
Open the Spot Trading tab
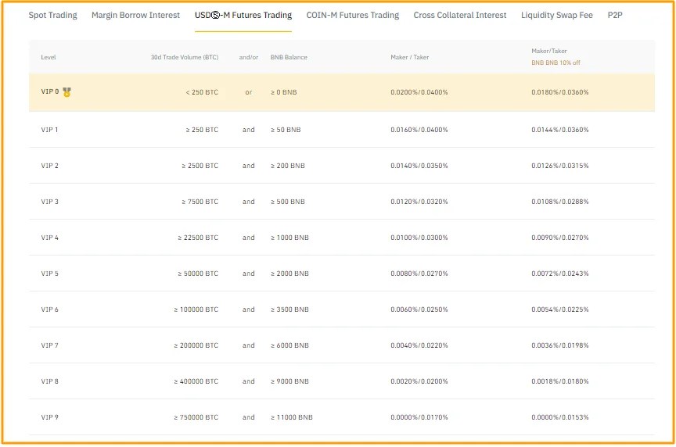(x=52, y=15)
